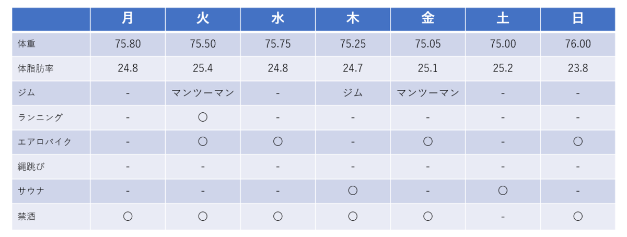Select the Monday 禁酒 circle
627x237 pixels.
pyautogui.click(x=127, y=216)
